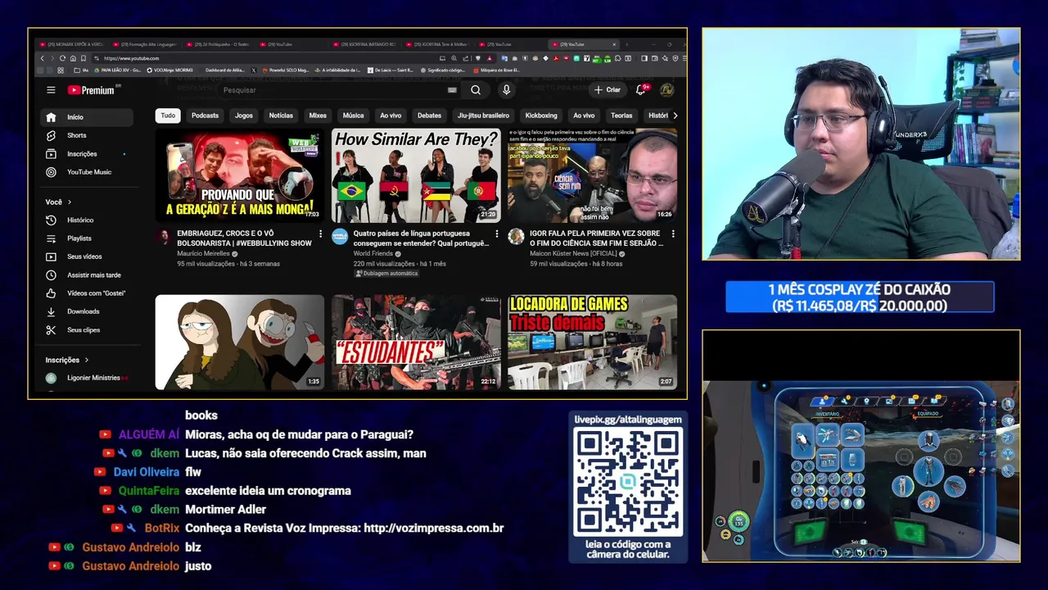
Task: Open VDO.Ninja MIORIM3 bookmark
Action: 170,70
